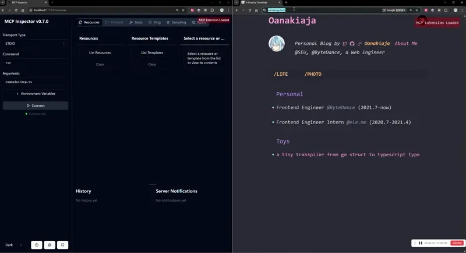Click reload icon in blog browser window
Screen dimensions: 466x253
(250, 10)
